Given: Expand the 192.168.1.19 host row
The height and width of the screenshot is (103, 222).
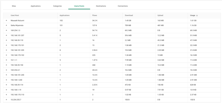Looking at the screenshot, I should [6, 90].
